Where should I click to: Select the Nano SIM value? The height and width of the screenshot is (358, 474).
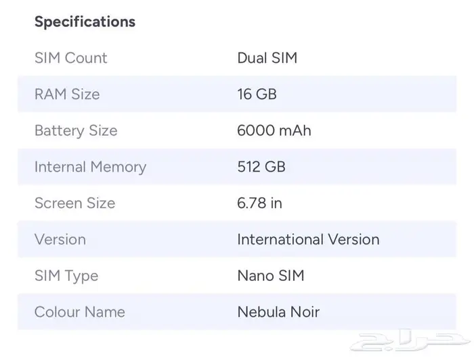click(x=270, y=276)
